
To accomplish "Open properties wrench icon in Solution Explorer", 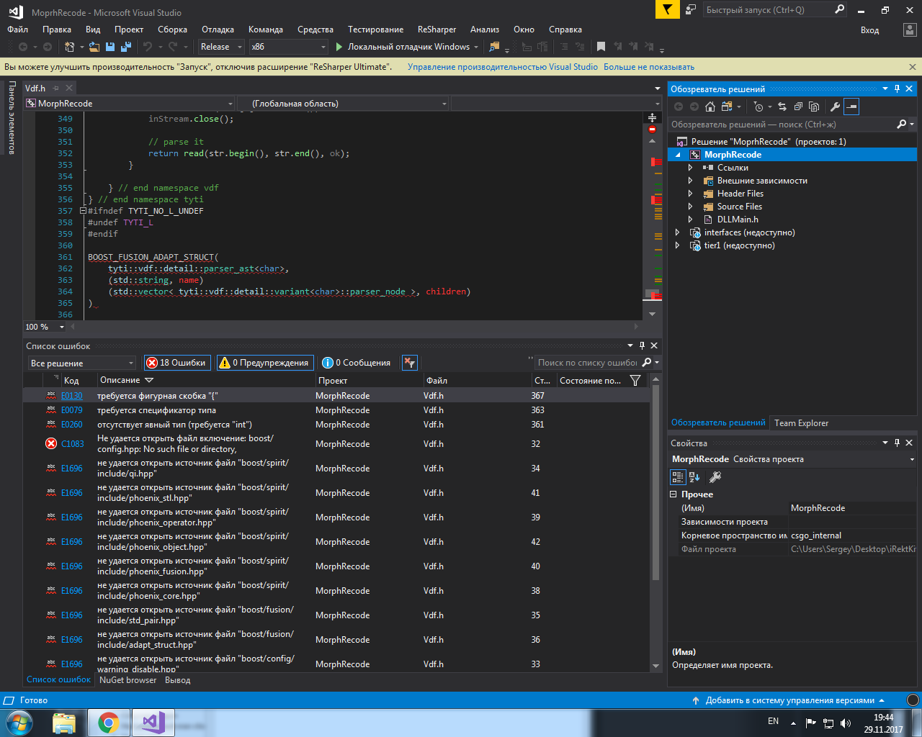I will point(835,107).
